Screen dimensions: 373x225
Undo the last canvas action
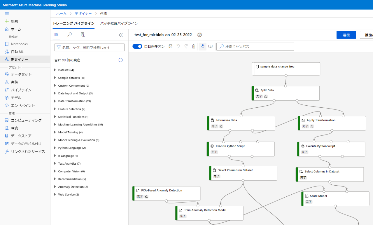coord(178,46)
